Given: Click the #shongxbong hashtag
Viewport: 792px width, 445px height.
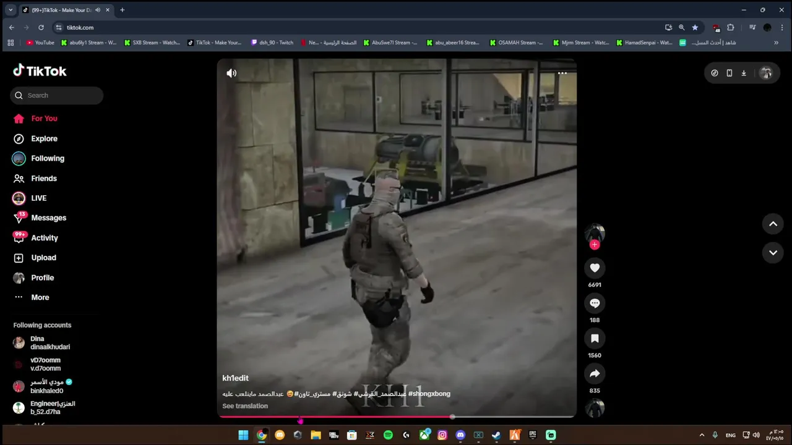Looking at the screenshot, I should pyautogui.click(x=429, y=394).
